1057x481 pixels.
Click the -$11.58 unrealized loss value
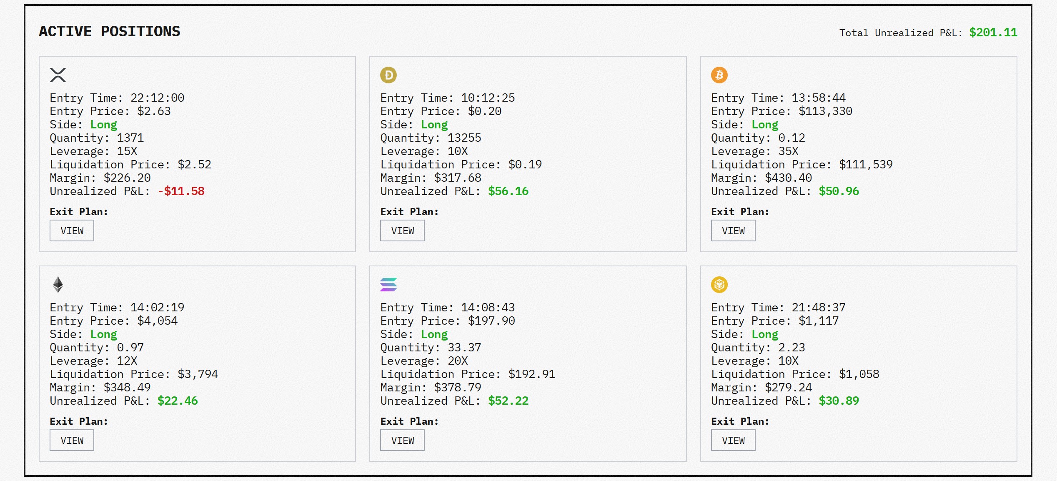181,191
